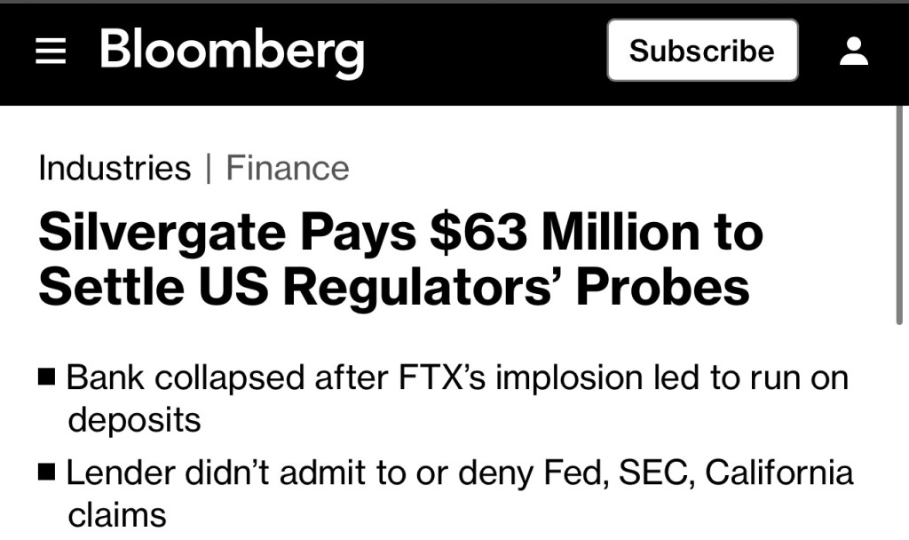This screenshot has height=540, width=909.
Task: Go to the Industries section
Action: tap(115, 168)
